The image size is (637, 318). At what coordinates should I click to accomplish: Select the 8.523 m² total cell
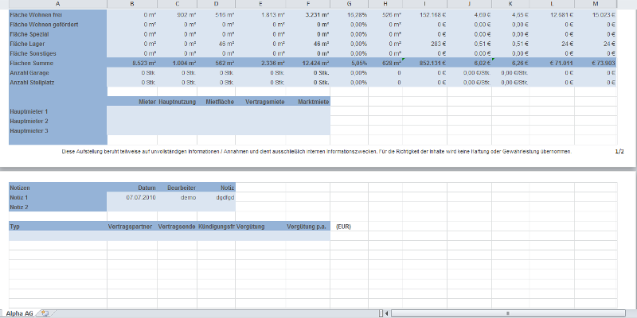[132, 63]
